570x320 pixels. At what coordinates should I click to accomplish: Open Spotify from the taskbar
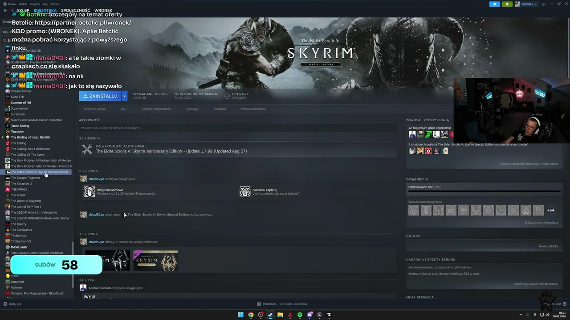[300, 315]
